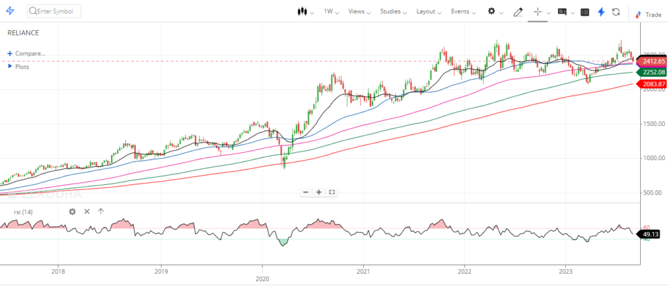Click the 2022 label on the time axis
Screen dimensions: 669x288
(465, 270)
